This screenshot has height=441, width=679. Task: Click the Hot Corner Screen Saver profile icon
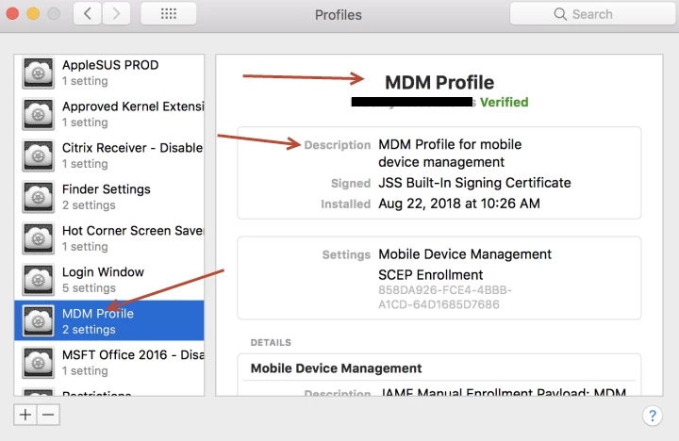click(38, 238)
